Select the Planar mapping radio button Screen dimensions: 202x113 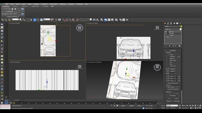[169, 55]
